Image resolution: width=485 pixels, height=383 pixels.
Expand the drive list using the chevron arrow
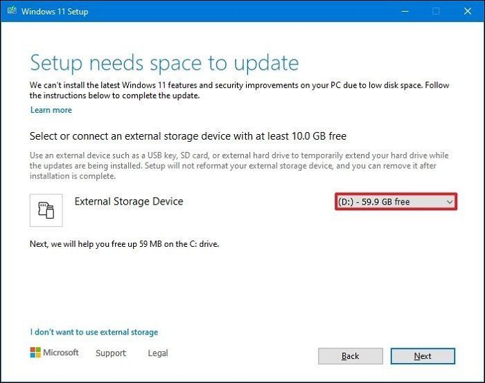click(449, 202)
